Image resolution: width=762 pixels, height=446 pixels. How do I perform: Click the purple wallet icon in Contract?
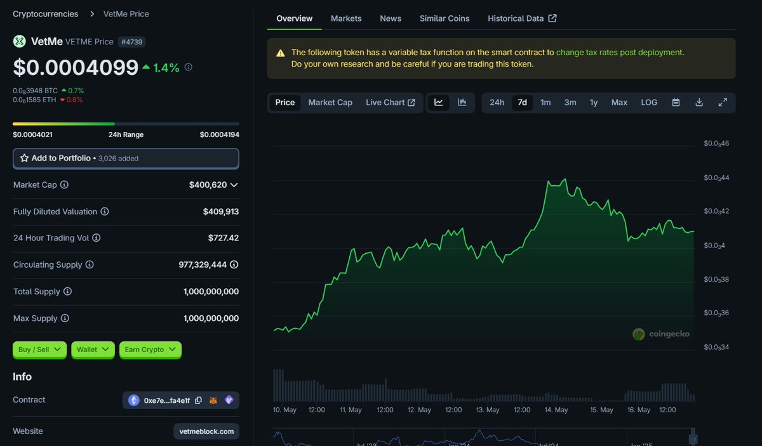(x=229, y=400)
